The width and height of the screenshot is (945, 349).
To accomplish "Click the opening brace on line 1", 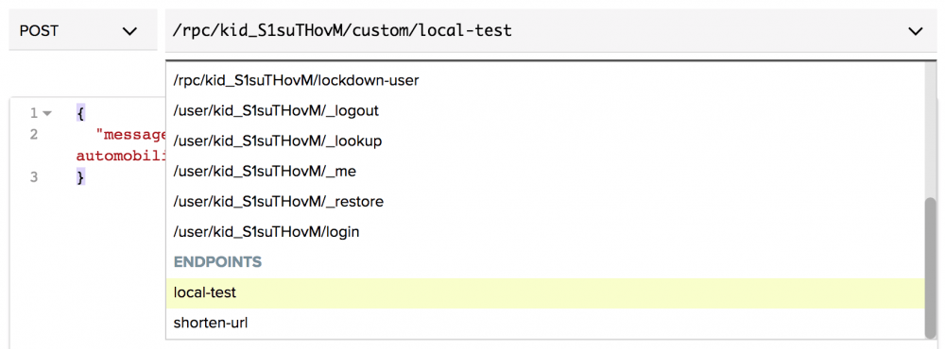I will [80, 113].
